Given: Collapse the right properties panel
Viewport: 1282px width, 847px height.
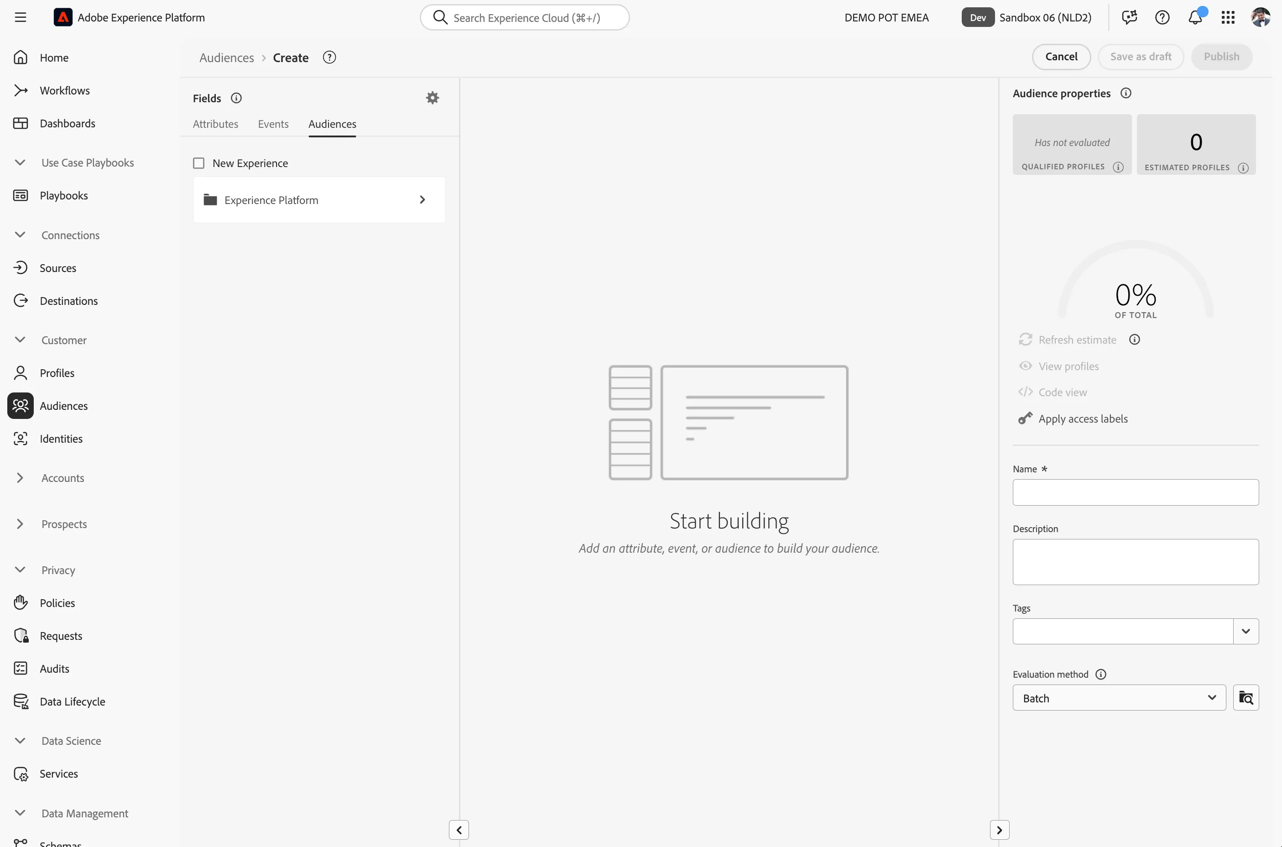Looking at the screenshot, I should [1000, 830].
